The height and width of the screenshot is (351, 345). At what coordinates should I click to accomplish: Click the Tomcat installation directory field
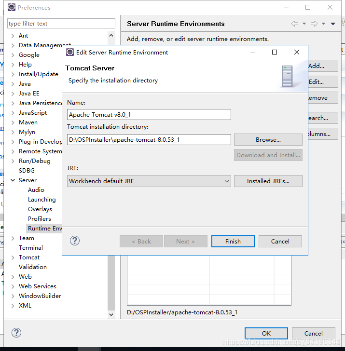pos(149,140)
